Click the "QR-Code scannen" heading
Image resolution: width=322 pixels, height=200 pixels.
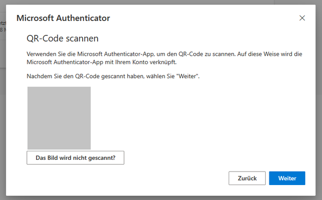63,39
